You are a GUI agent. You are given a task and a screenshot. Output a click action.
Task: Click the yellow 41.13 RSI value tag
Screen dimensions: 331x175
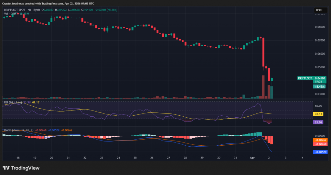click(318, 114)
